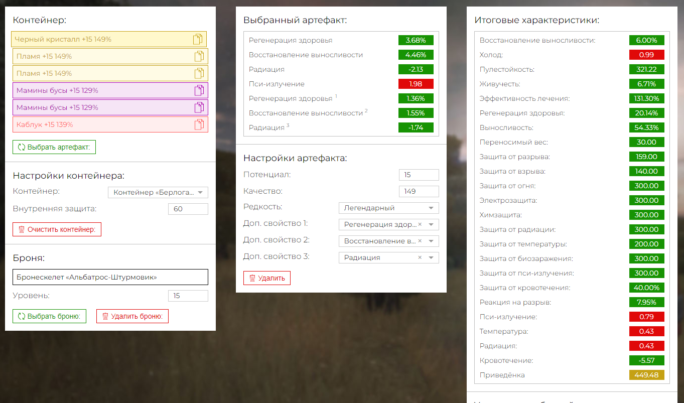Click the Защита от разрыва 159.00 value
Viewport: 684px width, 403px height.
647,157
